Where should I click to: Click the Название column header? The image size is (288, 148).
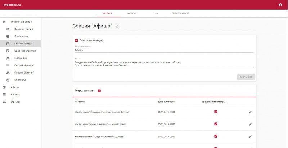pyautogui.click(x=80, y=101)
